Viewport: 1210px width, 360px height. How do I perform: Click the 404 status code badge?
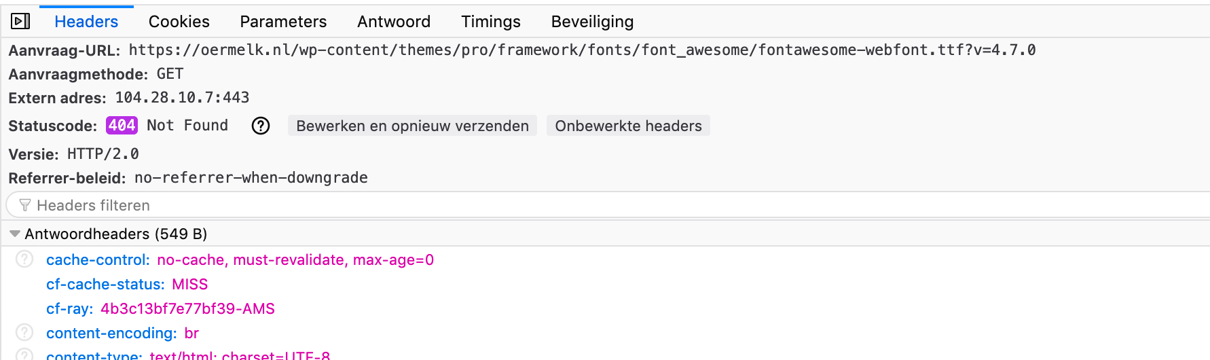122,126
